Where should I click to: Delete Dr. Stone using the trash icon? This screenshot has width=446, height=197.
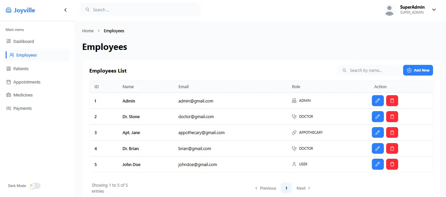point(392,116)
